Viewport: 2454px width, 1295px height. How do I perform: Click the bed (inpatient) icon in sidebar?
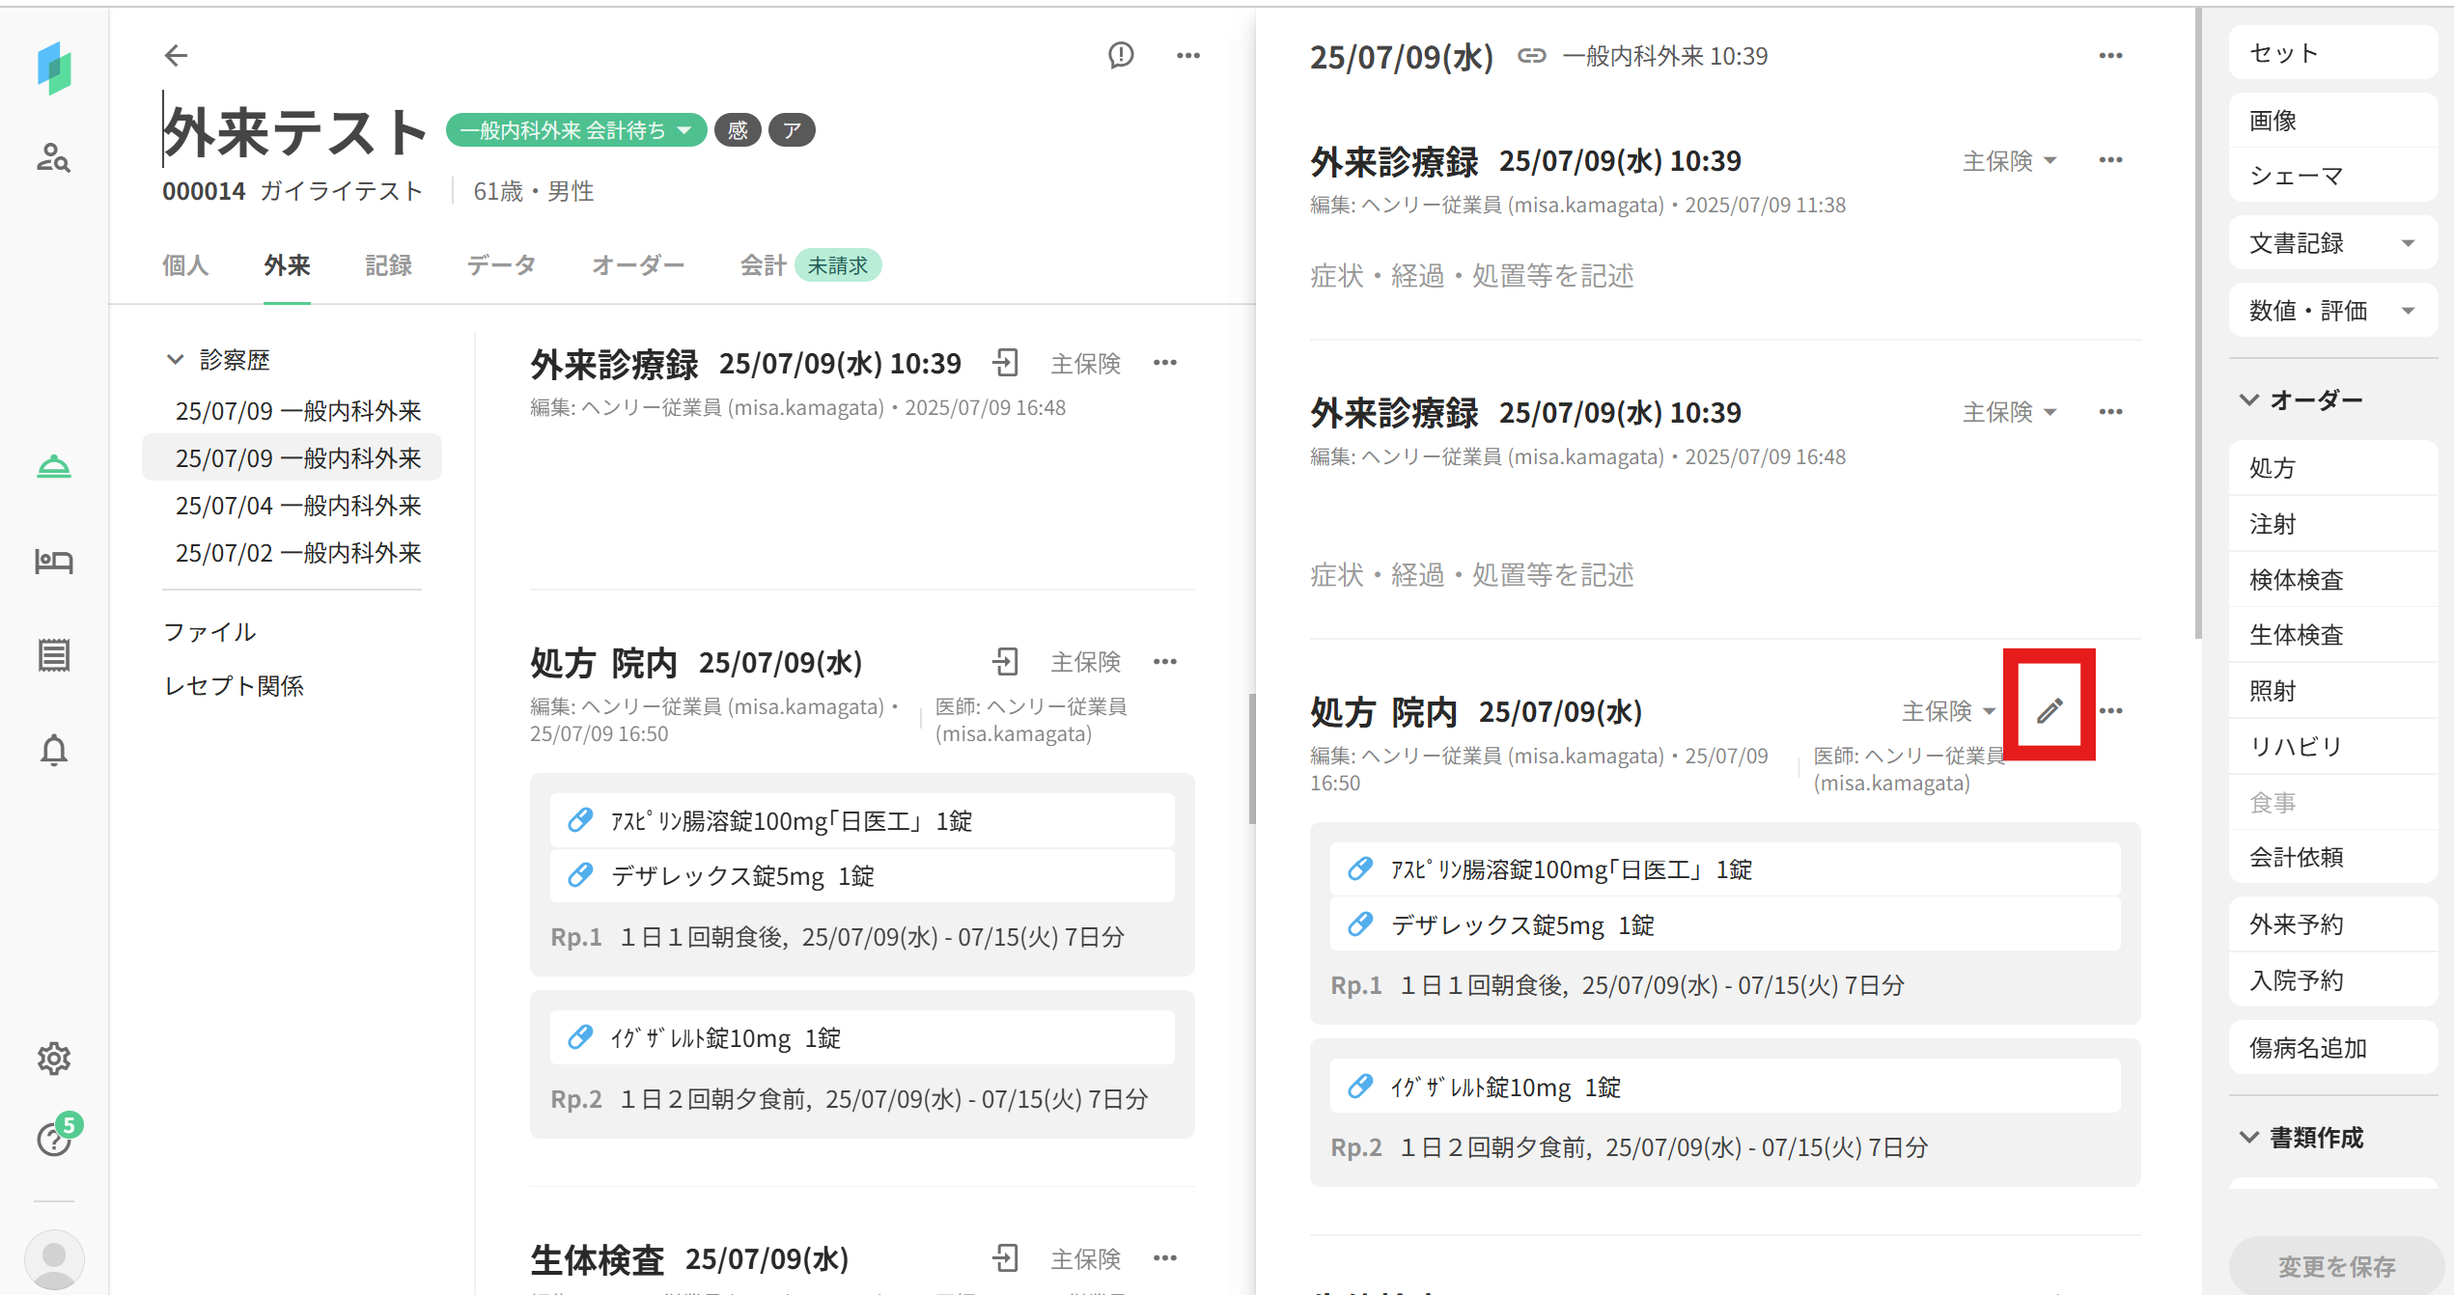(54, 562)
